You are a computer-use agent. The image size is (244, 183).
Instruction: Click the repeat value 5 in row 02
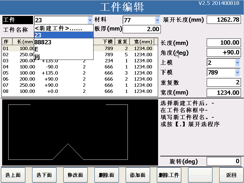tap(126, 55)
